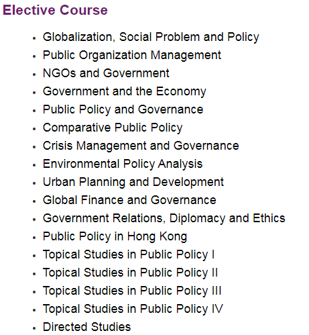Select Government and the Economy
Viewport: 309px width, 335px height.
click(125, 91)
